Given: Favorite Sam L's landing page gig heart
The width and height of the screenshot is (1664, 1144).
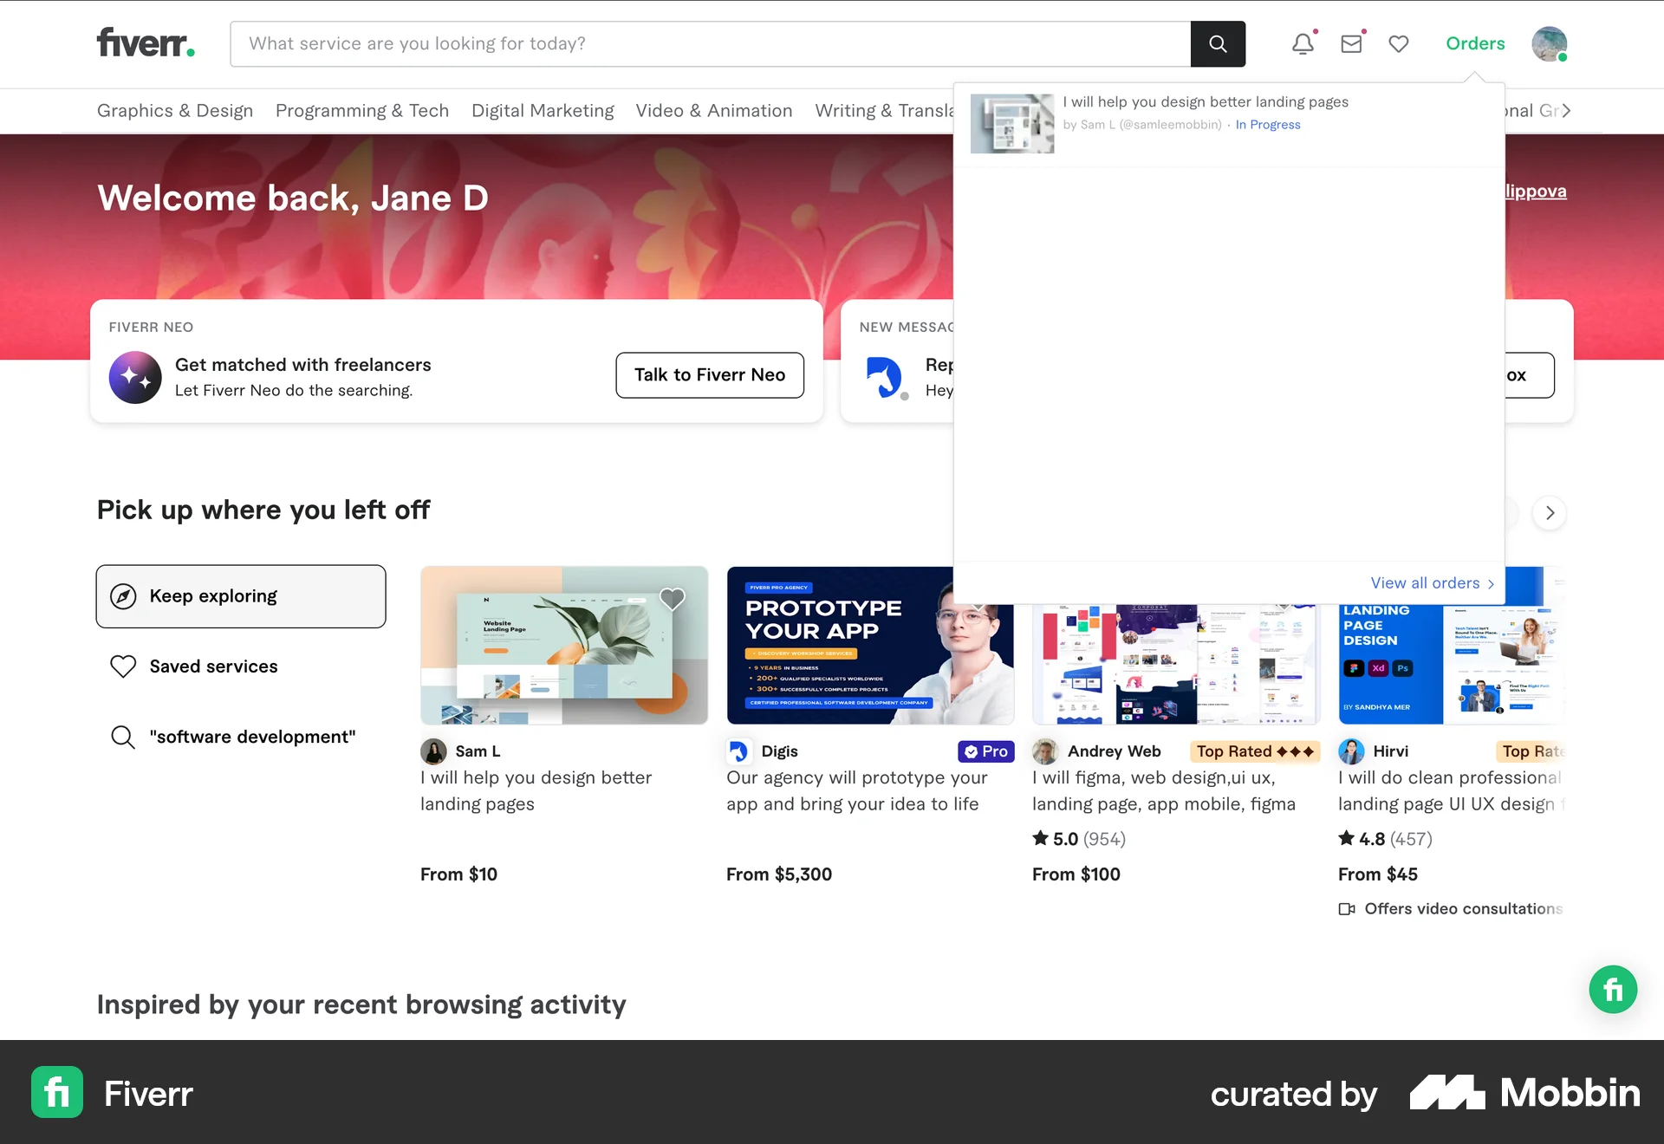Looking at the screenshot, I should pyautogui.click(x=673, y=598).
